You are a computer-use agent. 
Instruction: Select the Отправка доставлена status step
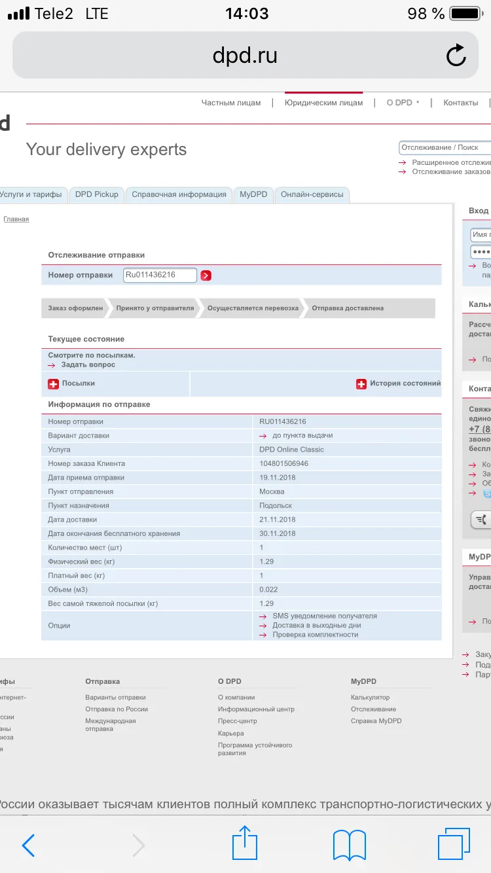coord(348,308)
